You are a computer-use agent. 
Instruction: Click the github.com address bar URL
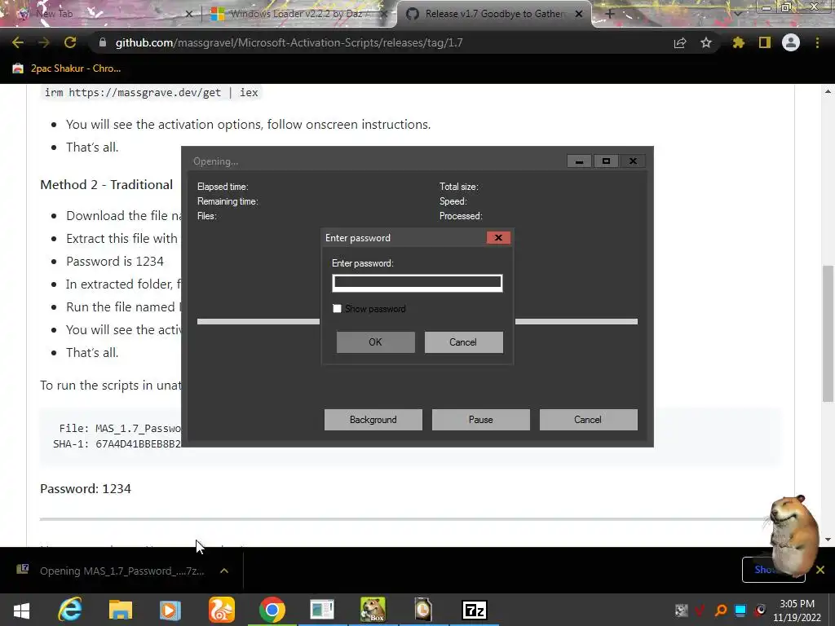coord(289,42)
